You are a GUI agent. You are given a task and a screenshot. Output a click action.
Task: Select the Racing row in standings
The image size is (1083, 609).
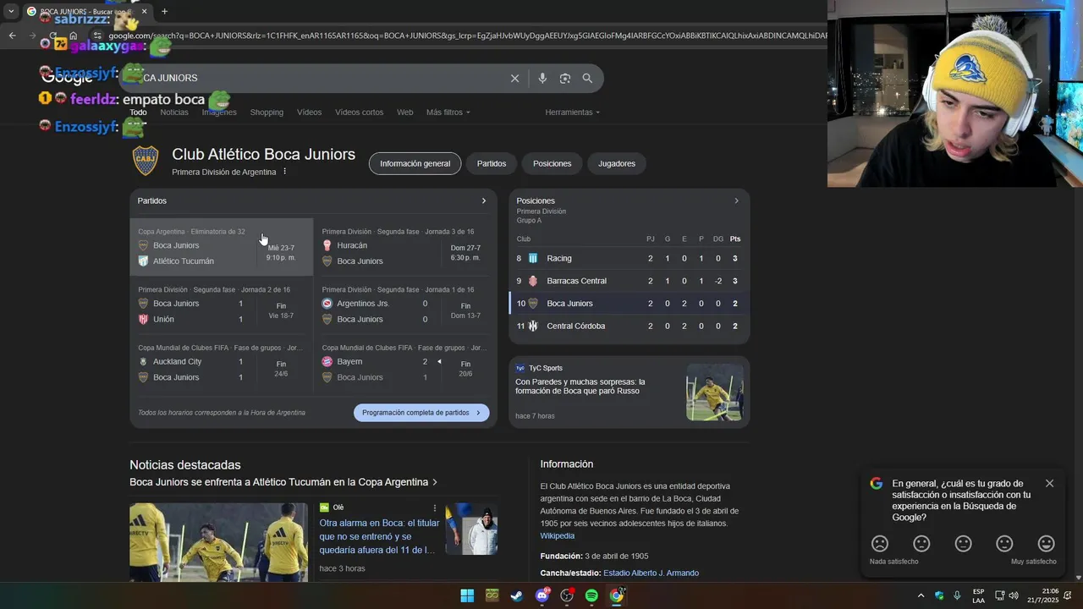point(629,258)
